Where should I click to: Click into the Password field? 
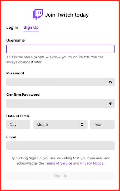pos(60,82)
